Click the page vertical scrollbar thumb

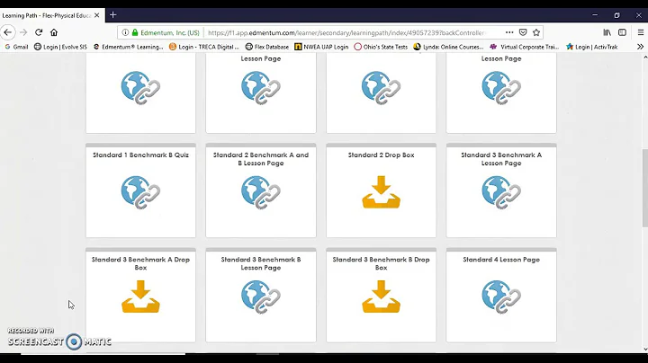point(644,188)
